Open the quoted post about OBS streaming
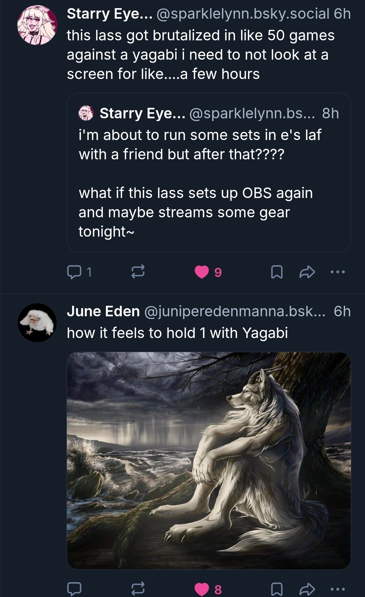The image size is (365, 597). coord(209,183)
